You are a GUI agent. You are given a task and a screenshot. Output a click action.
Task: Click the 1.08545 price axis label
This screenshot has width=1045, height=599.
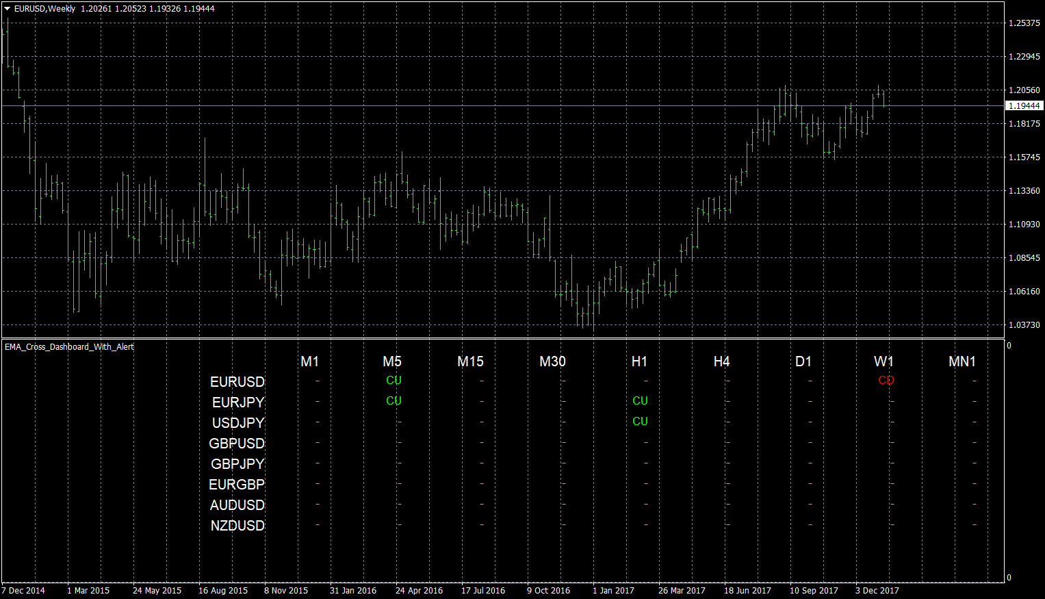click(x=1024, y=258)
